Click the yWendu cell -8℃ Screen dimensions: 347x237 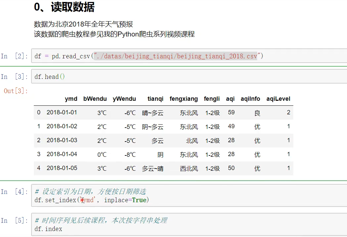click(130, 154)
